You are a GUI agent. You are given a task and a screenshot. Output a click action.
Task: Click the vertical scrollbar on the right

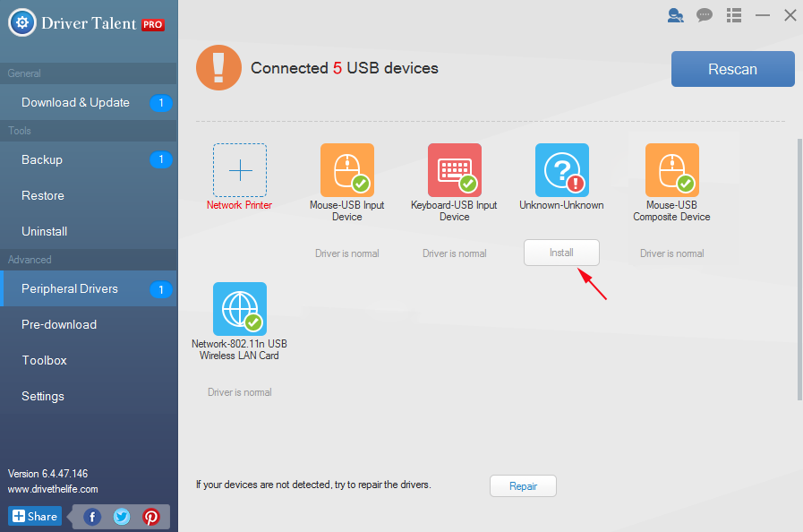tap(799, 269)
